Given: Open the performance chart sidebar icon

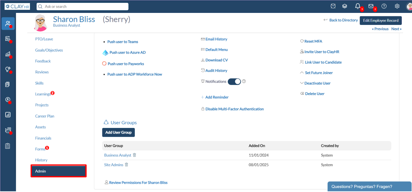Looking at the screenshot, I should pos(8,54).
